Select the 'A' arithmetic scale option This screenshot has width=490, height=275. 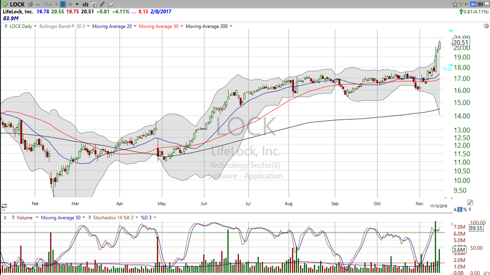point(455,209)
